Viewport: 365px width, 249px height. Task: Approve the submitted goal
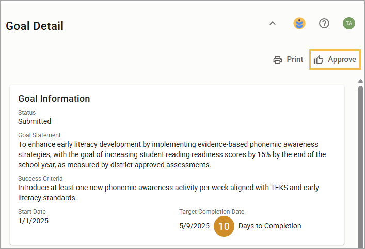click(335, 59)
